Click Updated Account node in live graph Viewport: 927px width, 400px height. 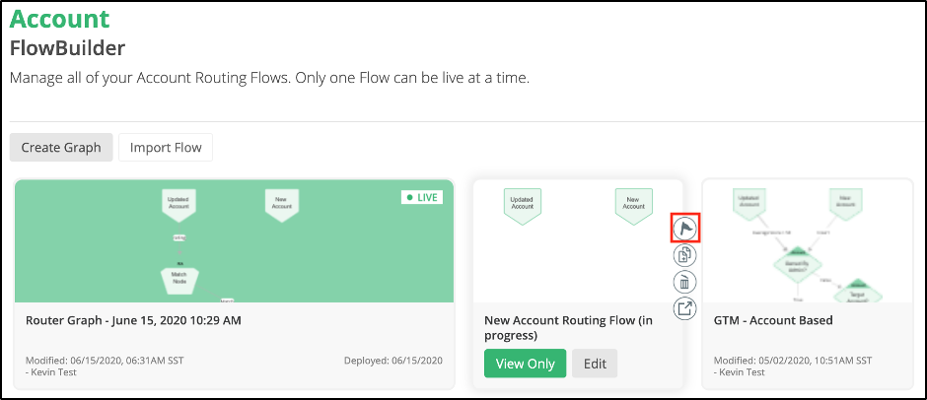(x=178, y=204)
